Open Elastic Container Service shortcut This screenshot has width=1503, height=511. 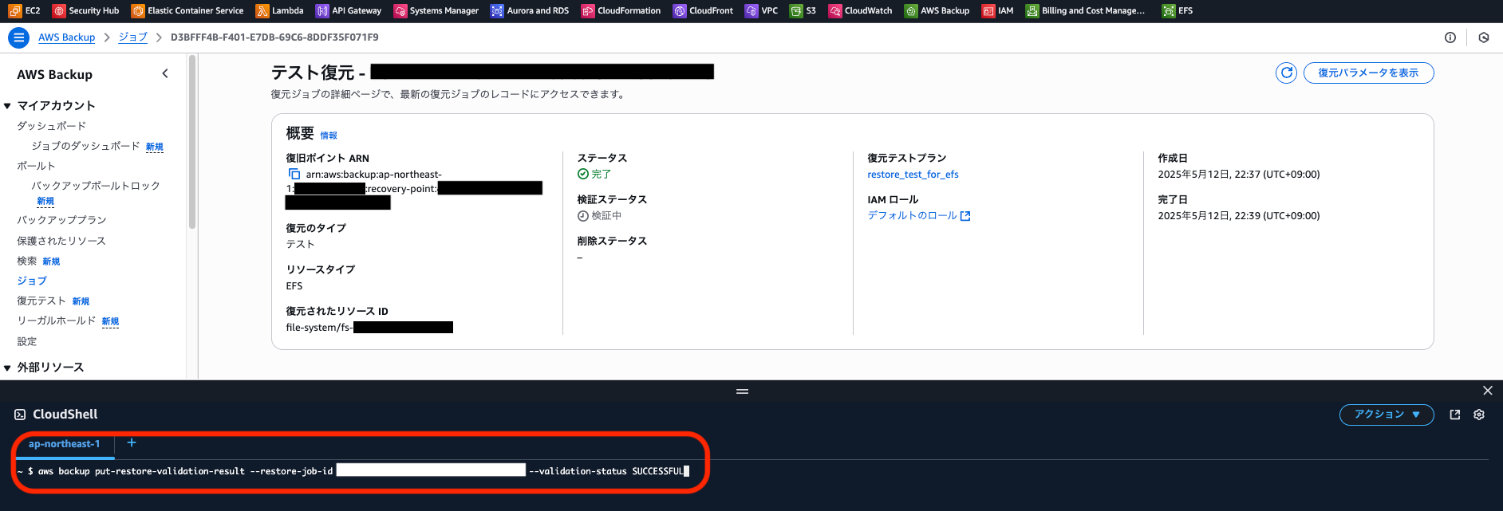pos(187,10)
